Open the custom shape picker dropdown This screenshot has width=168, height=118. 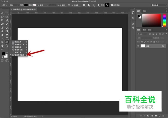coord(106,5)
